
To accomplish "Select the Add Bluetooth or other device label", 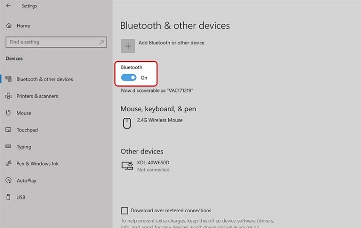I will point(171,43).
